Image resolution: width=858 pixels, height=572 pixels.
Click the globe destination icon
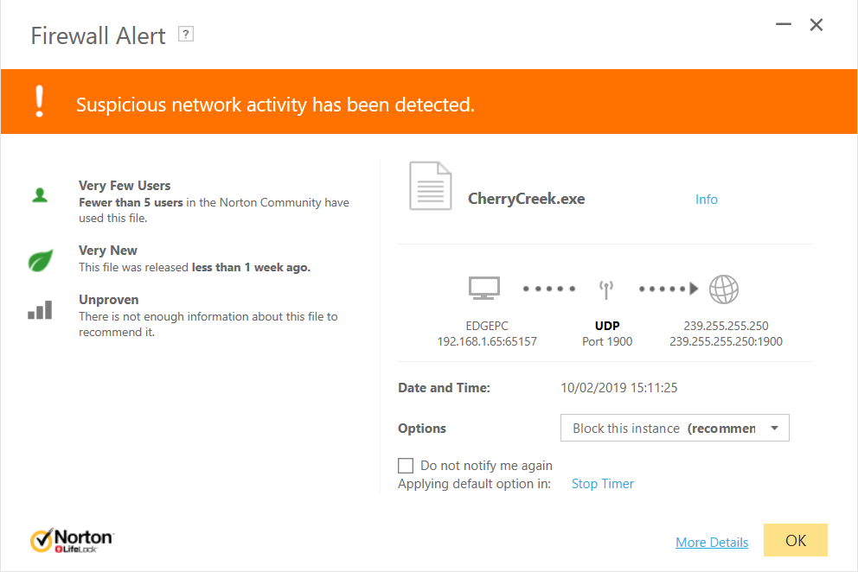(x=724, y=289)
